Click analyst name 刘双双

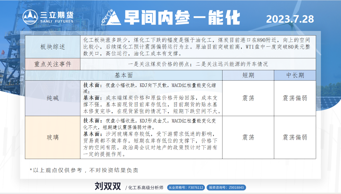108,186
